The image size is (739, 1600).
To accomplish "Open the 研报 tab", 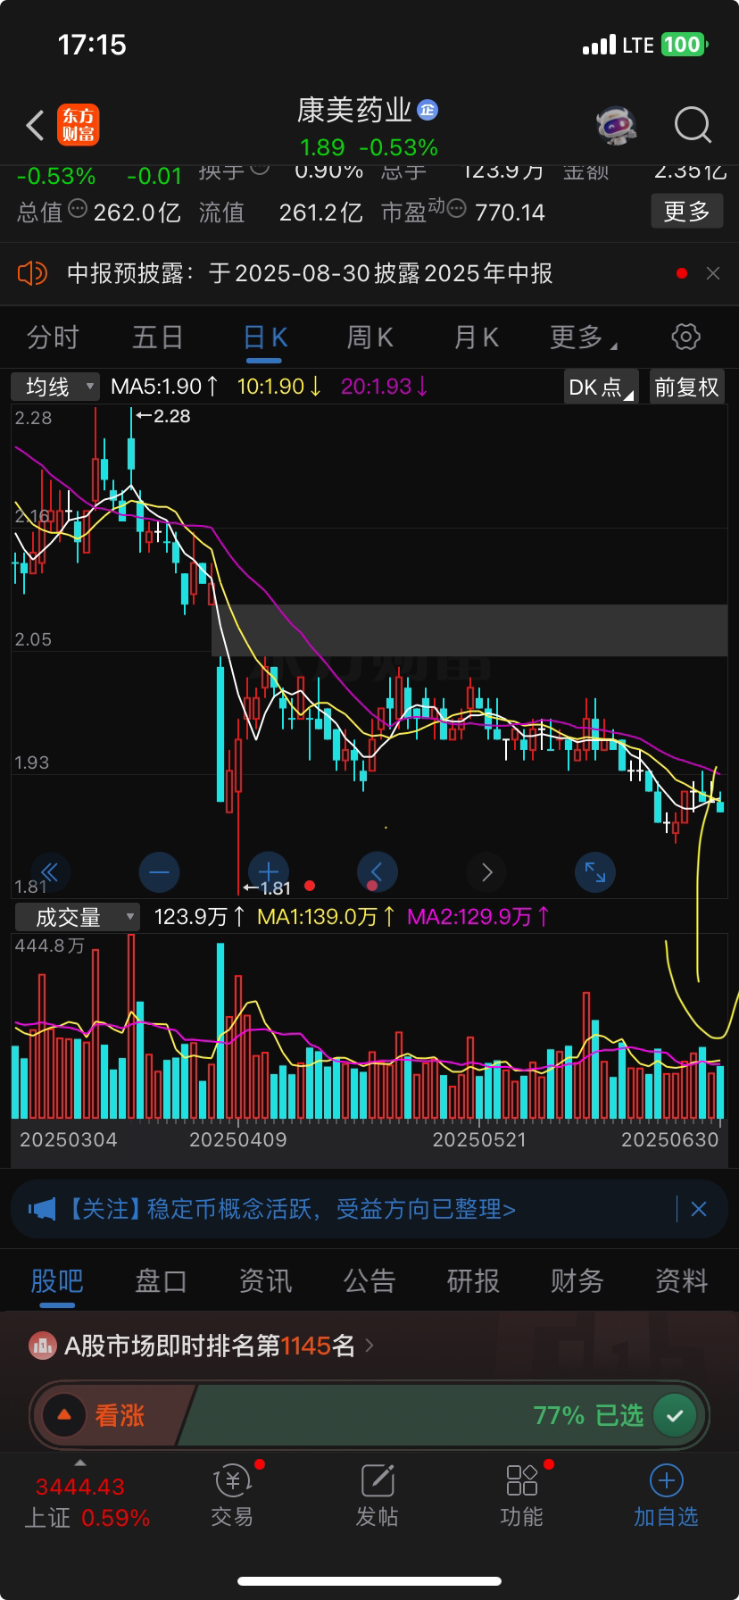I will 473,1281.
